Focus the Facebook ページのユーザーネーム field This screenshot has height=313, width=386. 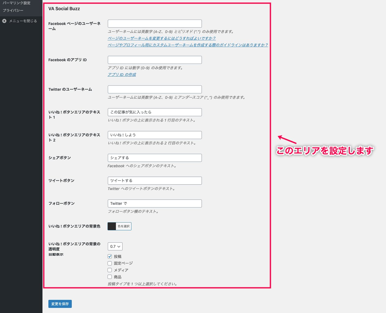pyautogui.click(x=155, y=24)
